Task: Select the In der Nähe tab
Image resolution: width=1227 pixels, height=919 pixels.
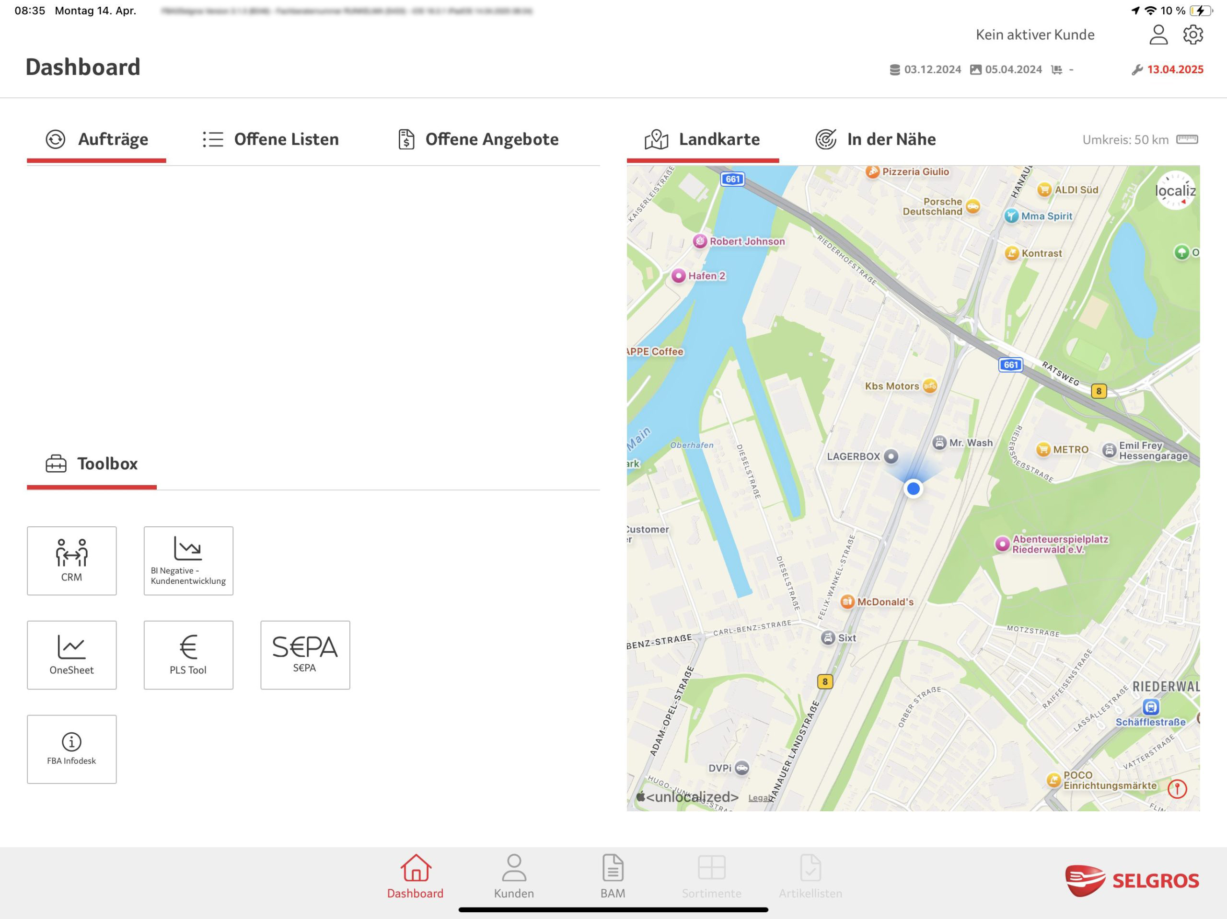Action: coord(875,139)
